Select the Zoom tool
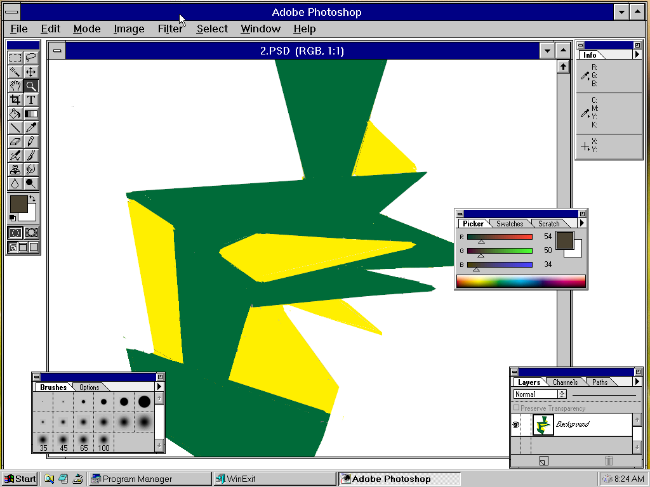This screenshot has height=487, width=650. tap(31, 86)
